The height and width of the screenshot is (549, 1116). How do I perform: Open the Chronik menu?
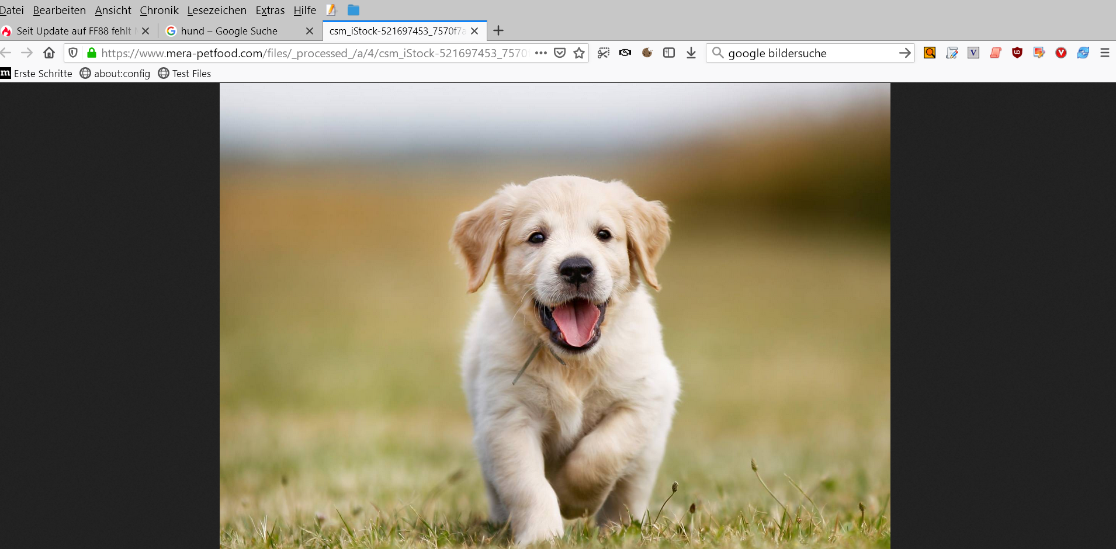click(159, 11)
